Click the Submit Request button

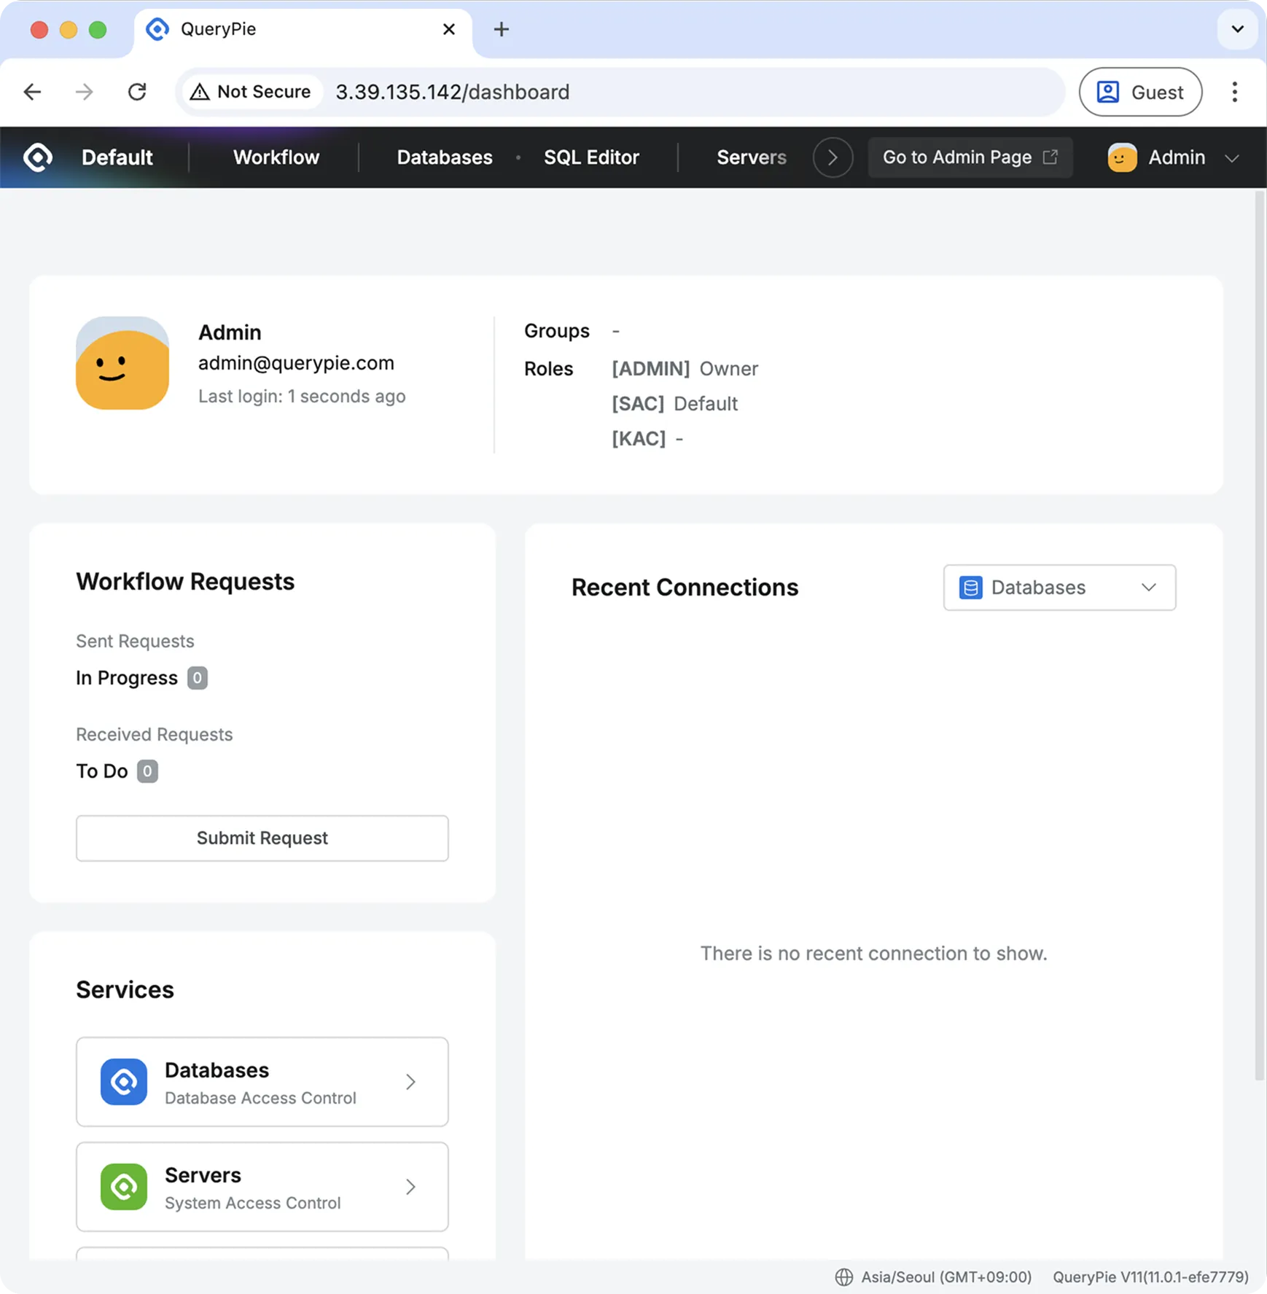[x=262, y=838]
